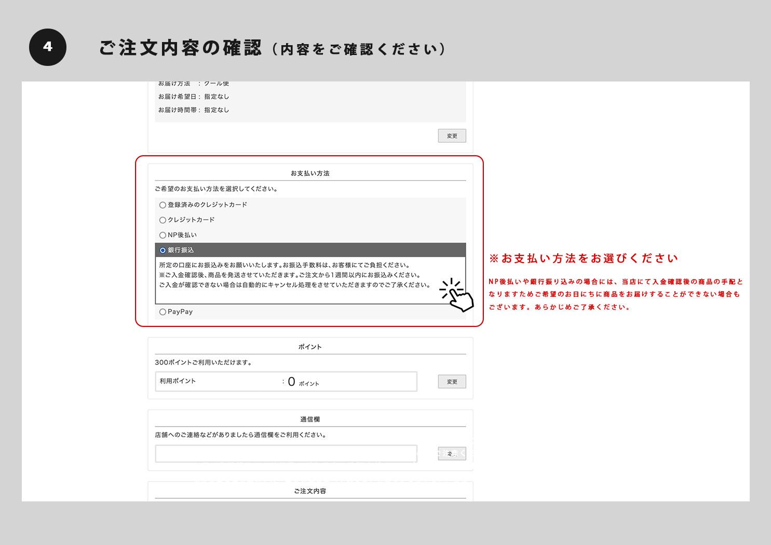Viewport: 771px width, 545px height.
Task: Click the 利用ポイント value field
Action: [286, 382]
